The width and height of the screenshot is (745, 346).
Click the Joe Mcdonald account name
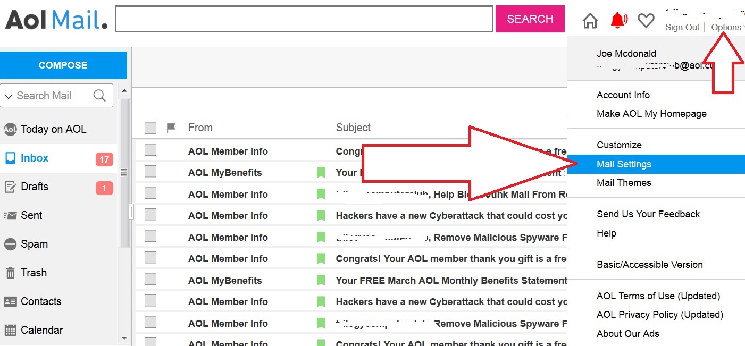[626, 54]
